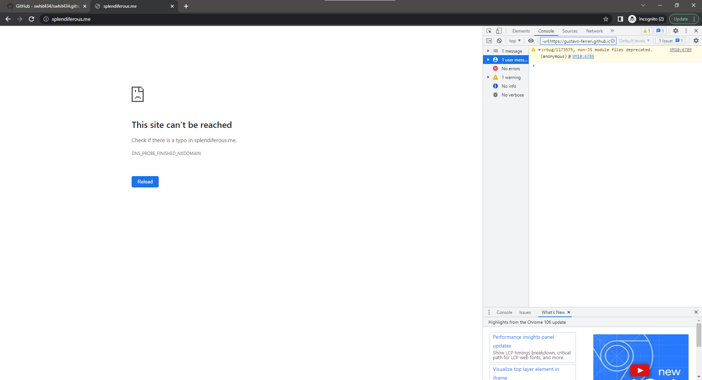The image size is (702, 380).
Task: Open the 'top' JavaScript context dropdown
Action: coord(515,41)
